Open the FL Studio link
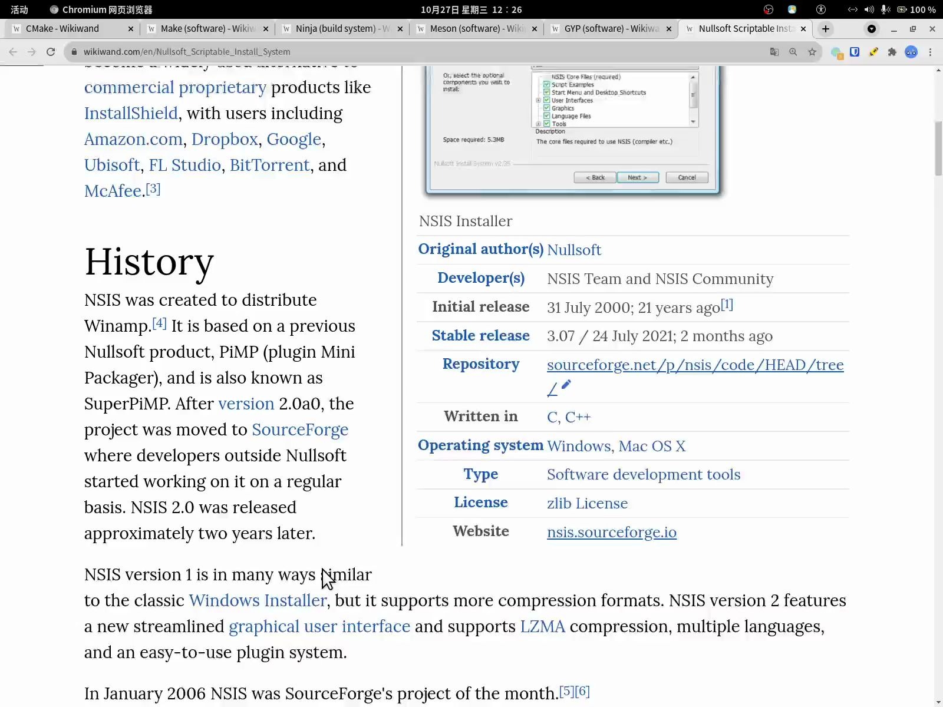This screenshot has width=943, height=707. (x=185, y=165)
